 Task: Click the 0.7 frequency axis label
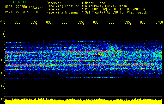pos(2,86)
